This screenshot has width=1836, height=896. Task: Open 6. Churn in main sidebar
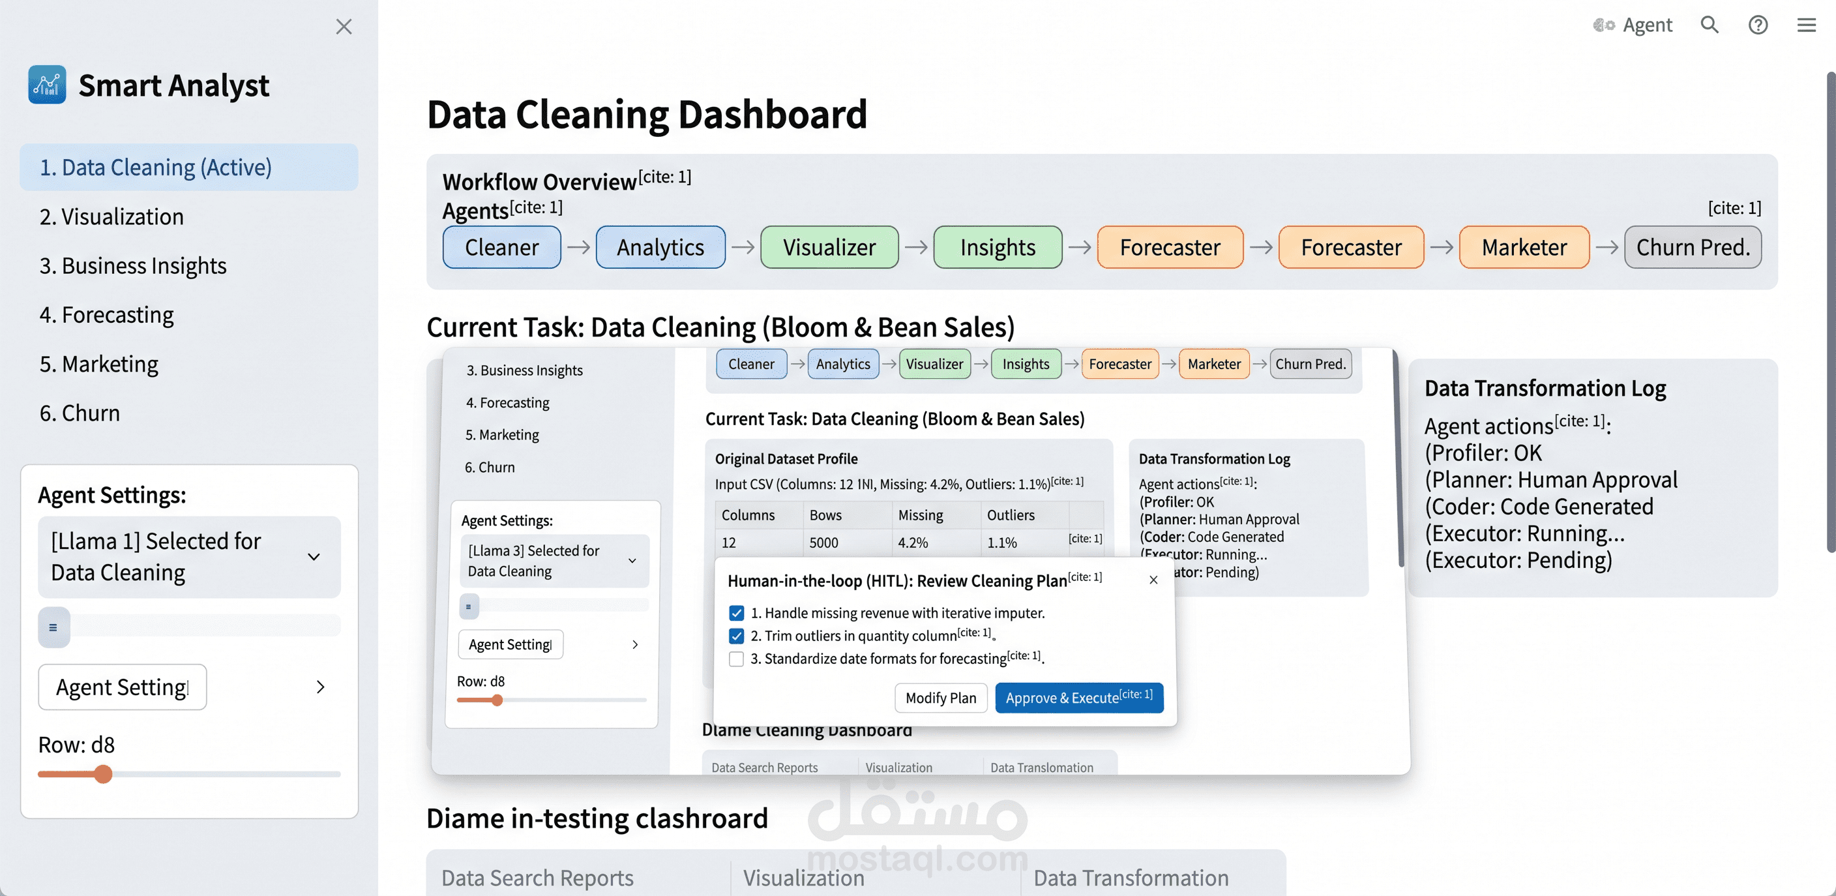(79, 413)
